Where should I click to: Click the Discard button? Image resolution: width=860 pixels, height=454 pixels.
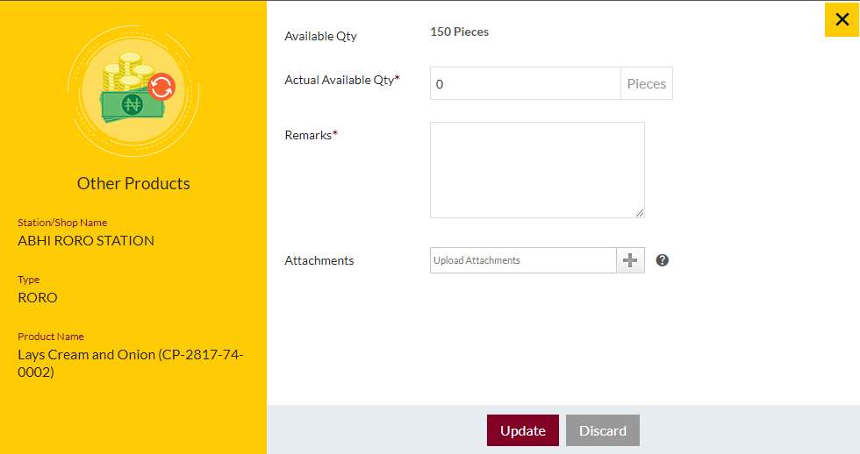point(603,430)
